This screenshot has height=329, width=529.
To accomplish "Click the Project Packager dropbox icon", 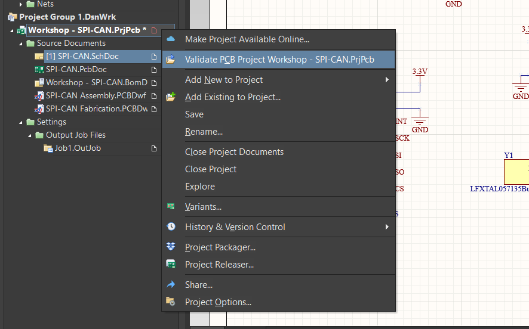I will (x=171, y=247).
